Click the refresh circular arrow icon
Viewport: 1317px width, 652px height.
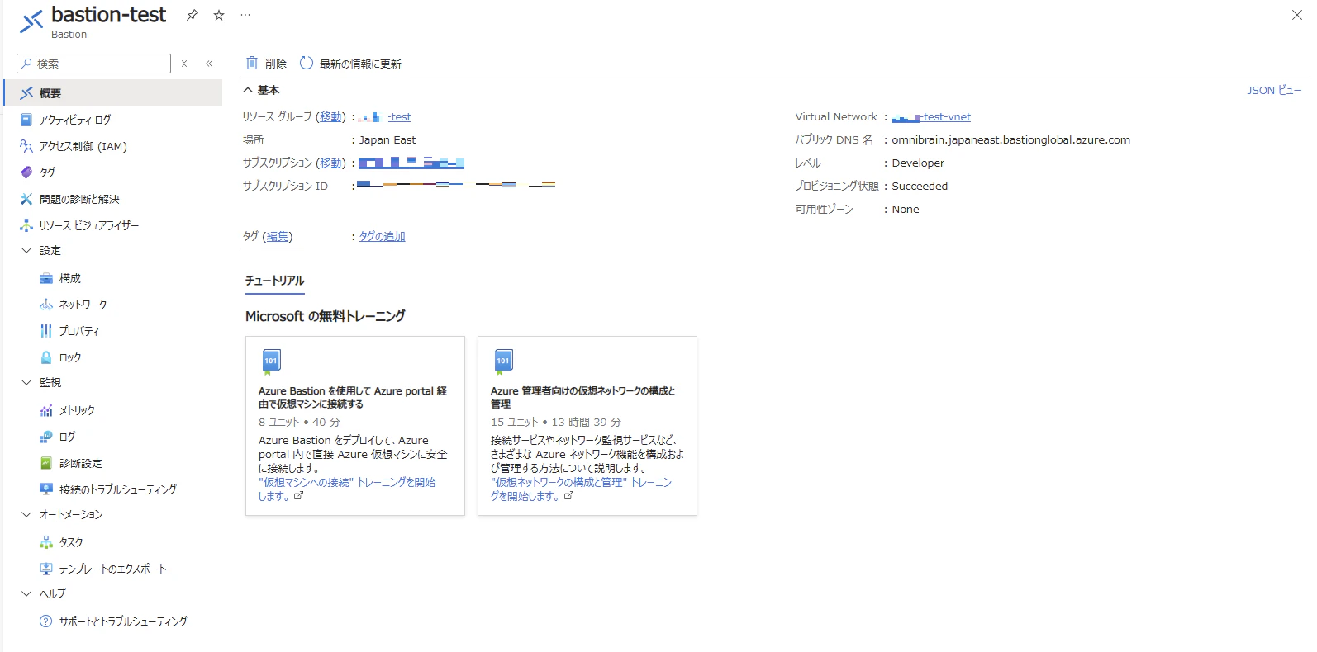coord(307,63)
